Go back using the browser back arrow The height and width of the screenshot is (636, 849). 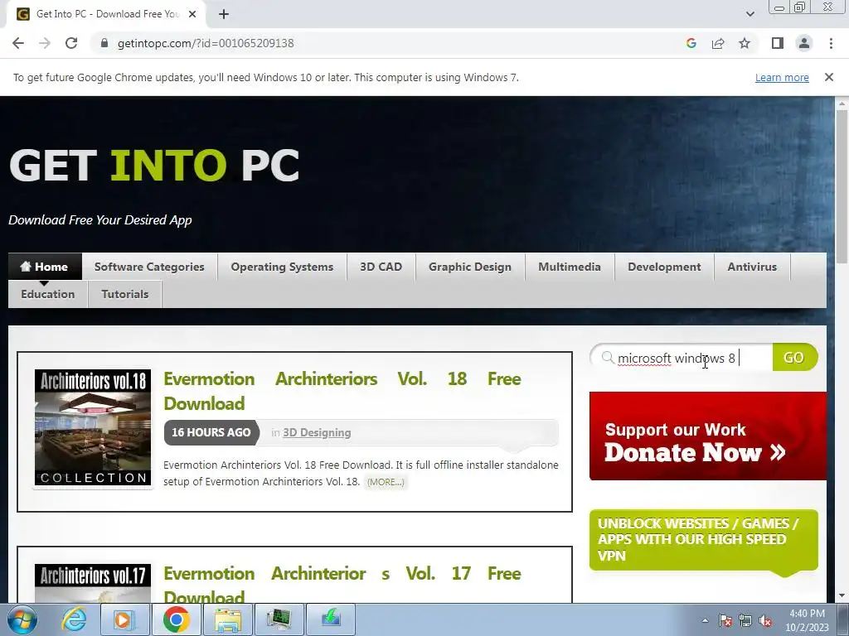tap(18, 43)
